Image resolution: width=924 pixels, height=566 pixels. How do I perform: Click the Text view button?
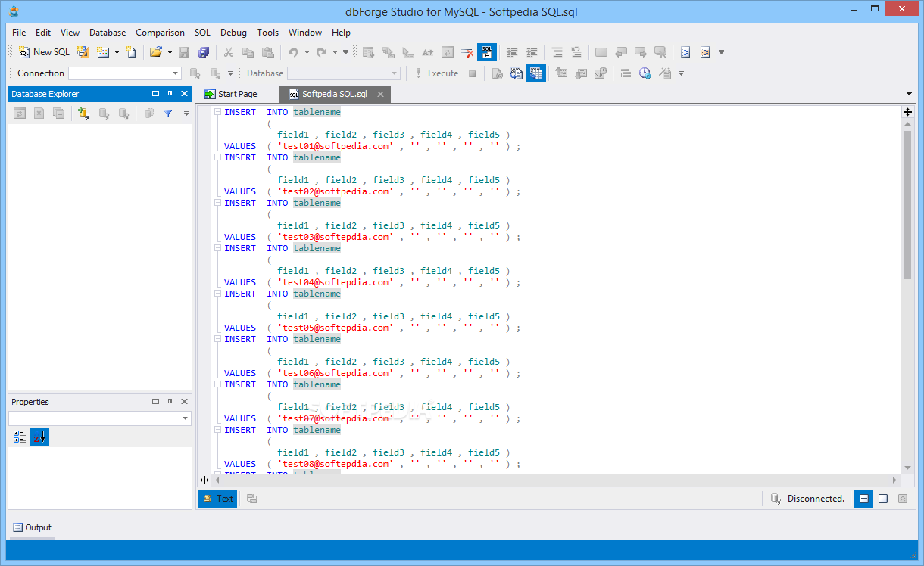pos(217,499)
